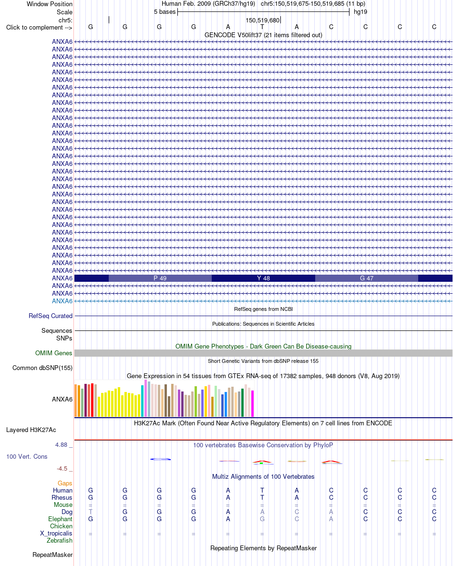Click ANXA6 label beside the codon row

tap(62, 278)
